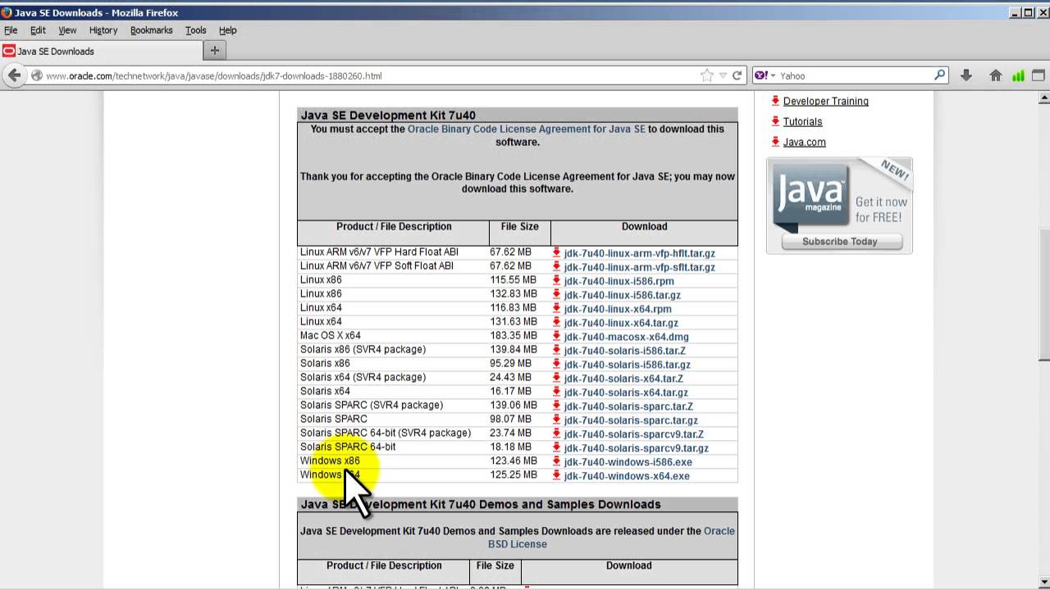Screen dimensions: 1050x590
Task: Click download arrow for windows-i586.exe
Action: (x=556, y=461)
